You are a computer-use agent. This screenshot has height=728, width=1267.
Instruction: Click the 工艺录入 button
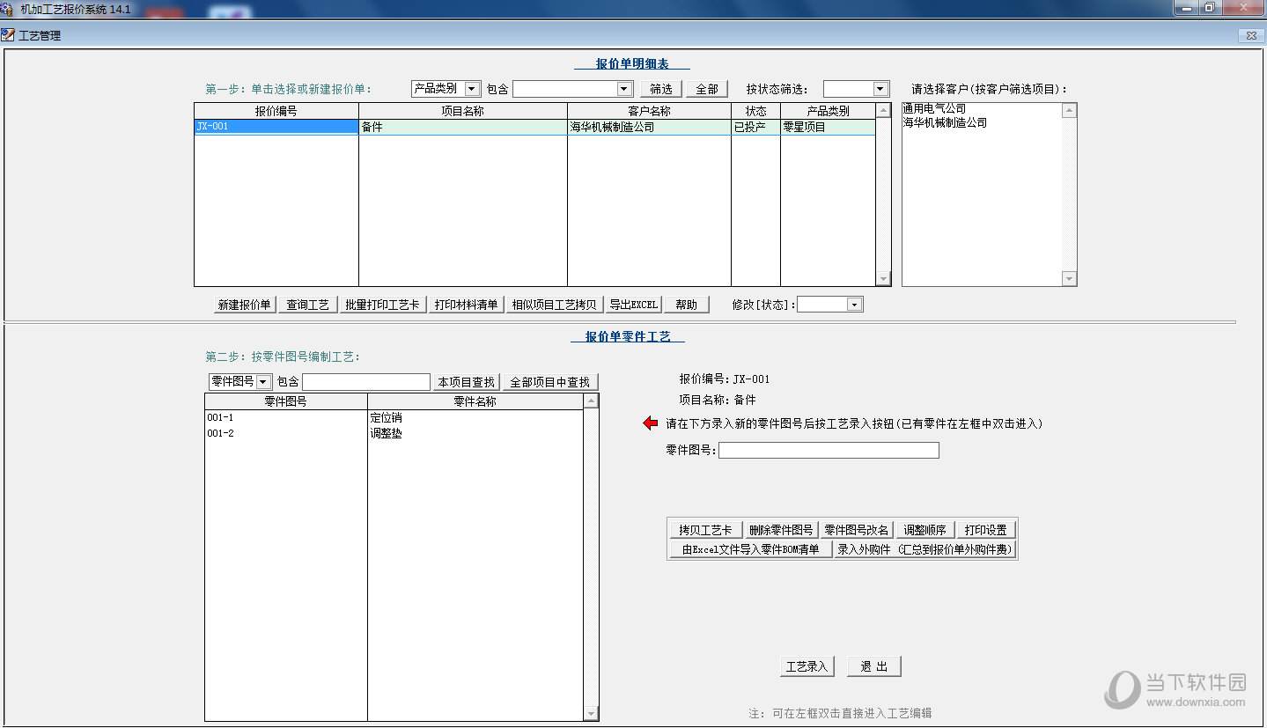point(807,666)
